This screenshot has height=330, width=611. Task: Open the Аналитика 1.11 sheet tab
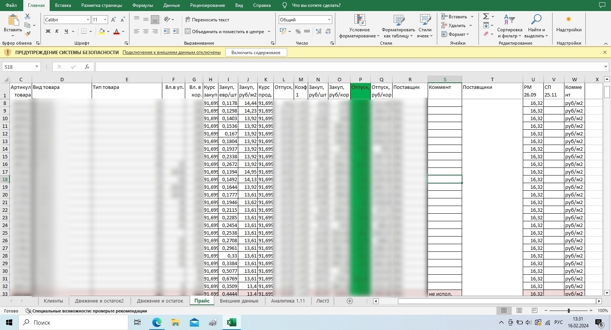288,301
